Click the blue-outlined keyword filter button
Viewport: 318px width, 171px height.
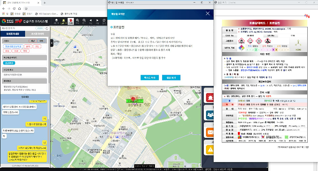click(41, 41)
